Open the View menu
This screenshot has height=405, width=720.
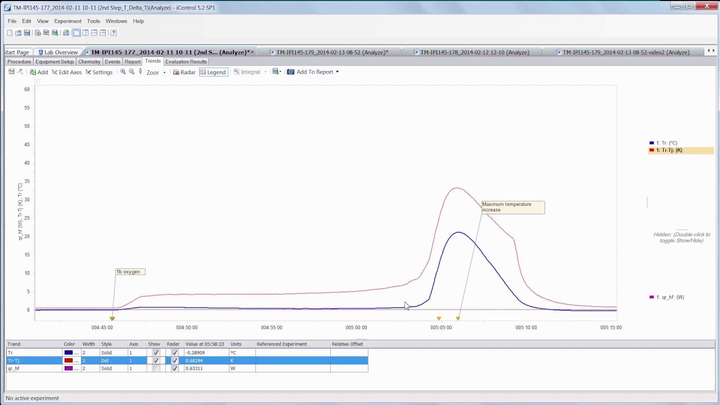[42, 21]
